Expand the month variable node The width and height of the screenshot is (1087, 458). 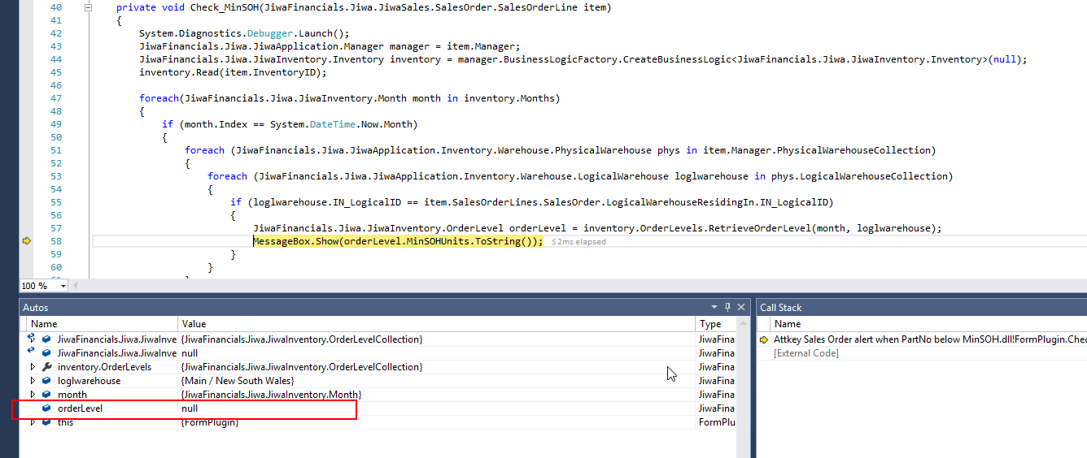tap(33, 395)
